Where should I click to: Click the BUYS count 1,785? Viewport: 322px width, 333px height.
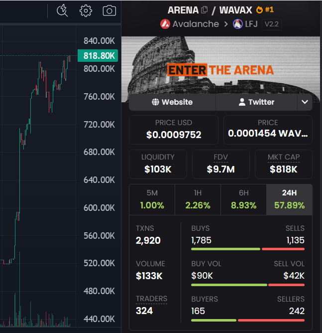201,240
